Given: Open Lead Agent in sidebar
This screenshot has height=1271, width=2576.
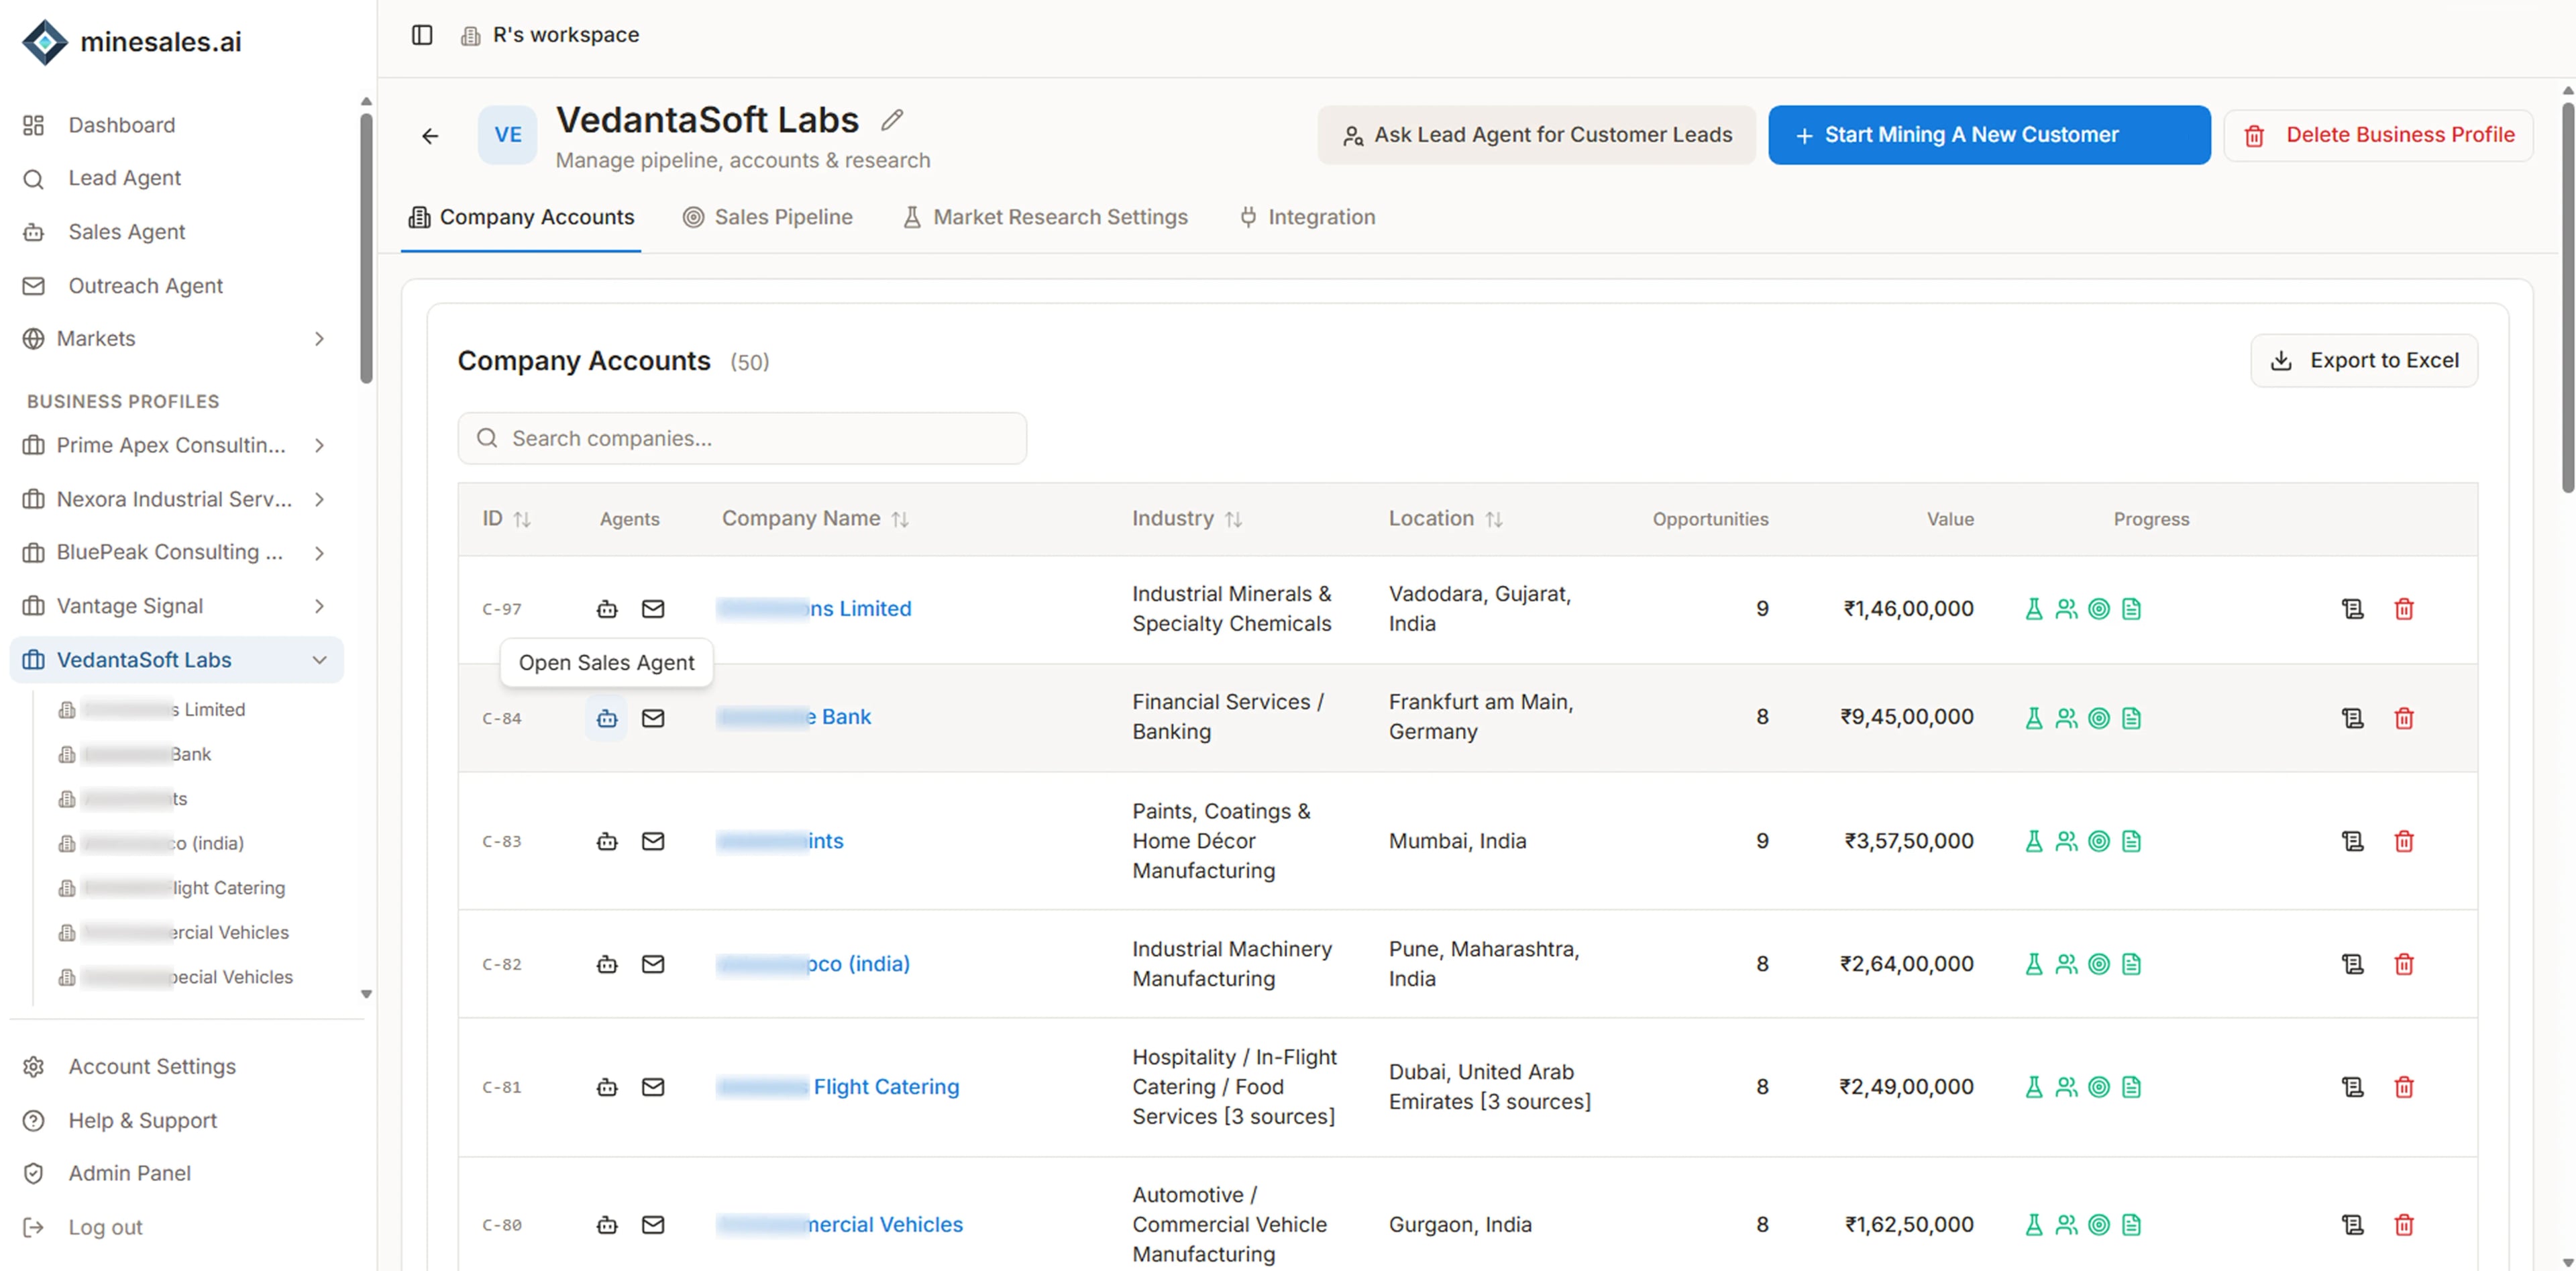Looking at the screenshot, I should point(124,178).
